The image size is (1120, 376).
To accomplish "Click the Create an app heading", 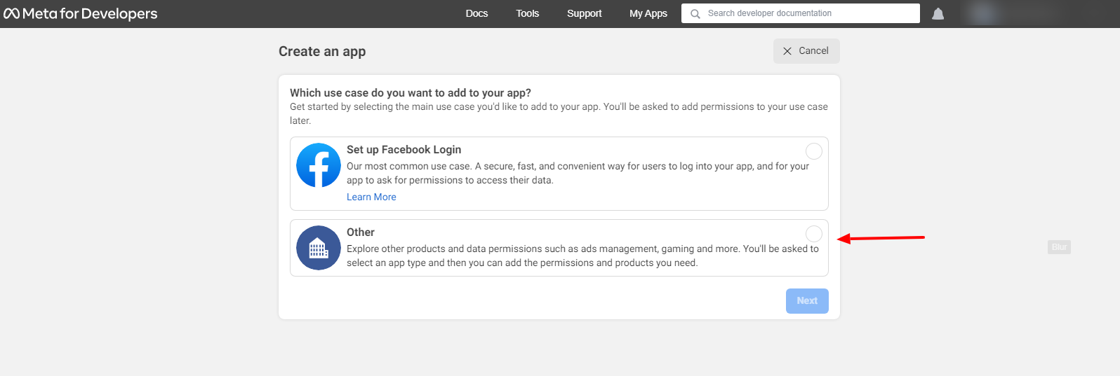I will tap(322, 51).
